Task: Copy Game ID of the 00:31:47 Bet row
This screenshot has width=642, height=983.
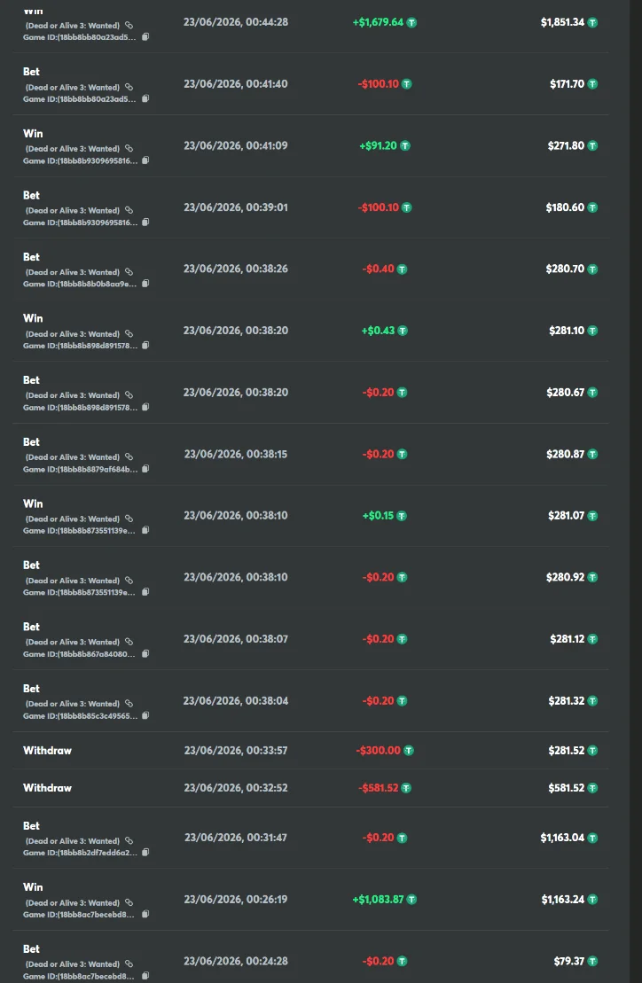Action: 145,853
